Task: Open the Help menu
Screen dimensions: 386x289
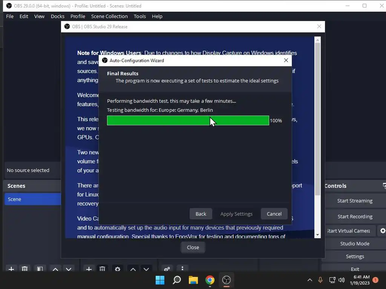Action: click(157, 16)
